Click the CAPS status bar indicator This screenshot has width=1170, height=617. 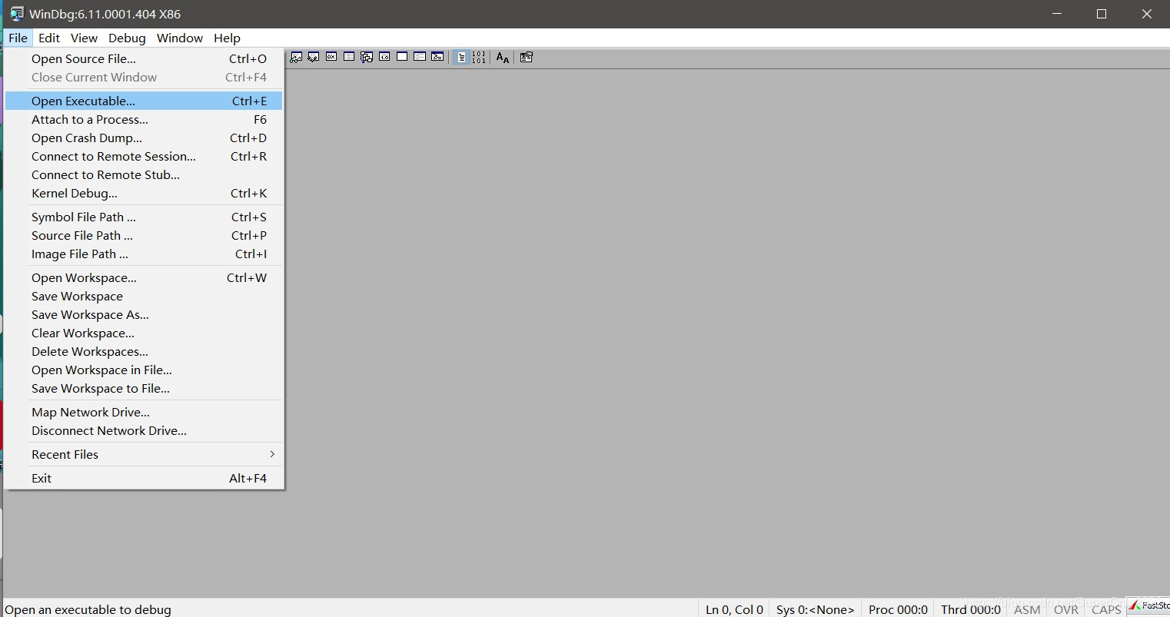(1106, 609)
